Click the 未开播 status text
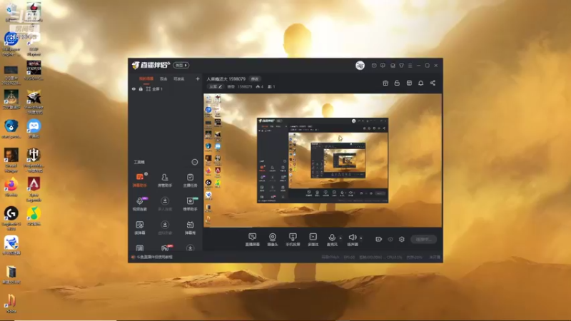The width and height of the screenshot is (571, 321). (x=435, y=257)
